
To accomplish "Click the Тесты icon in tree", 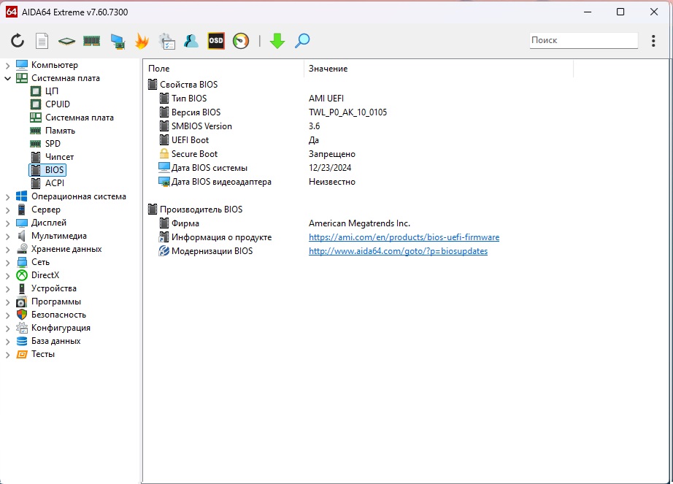I will click(21, 354).
